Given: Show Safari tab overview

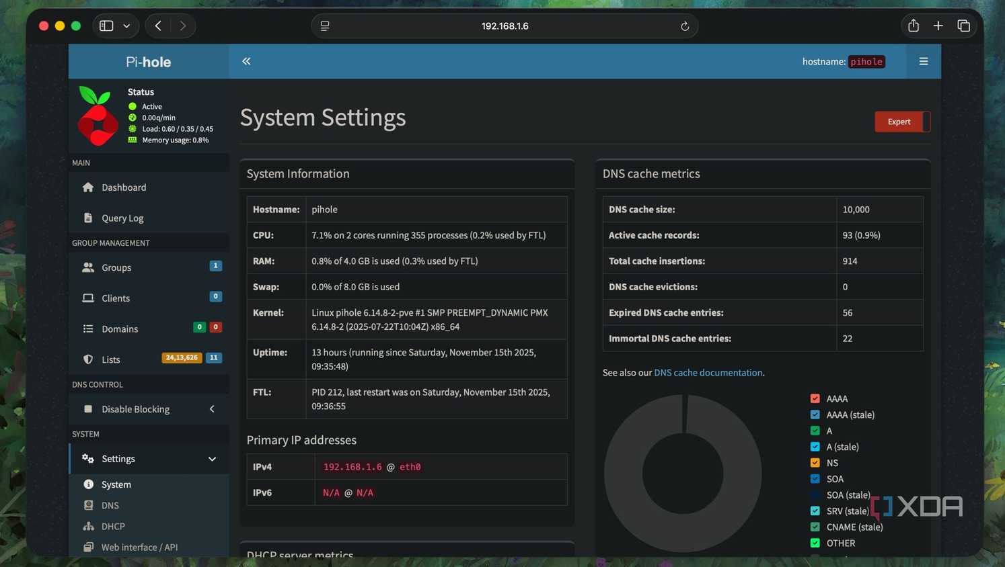Looking at the screenshot, I should pyautogui.click(x=963, y=26).
